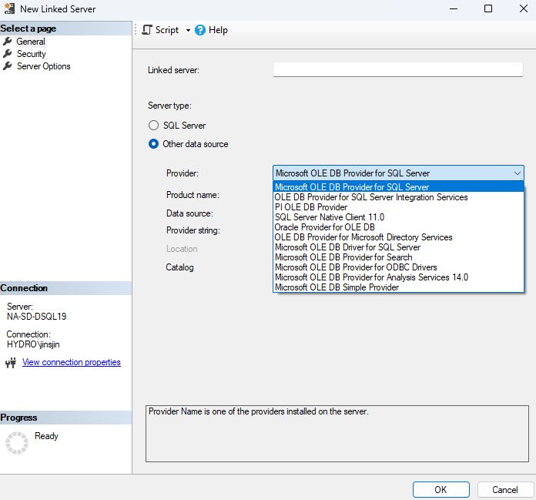
Task: Choose Microsoft OLE DB Provider for ODBC Drivers
Action: (398, 267)
